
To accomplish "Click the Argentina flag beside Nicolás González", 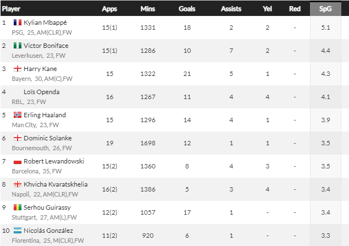I will pos(17,231).
